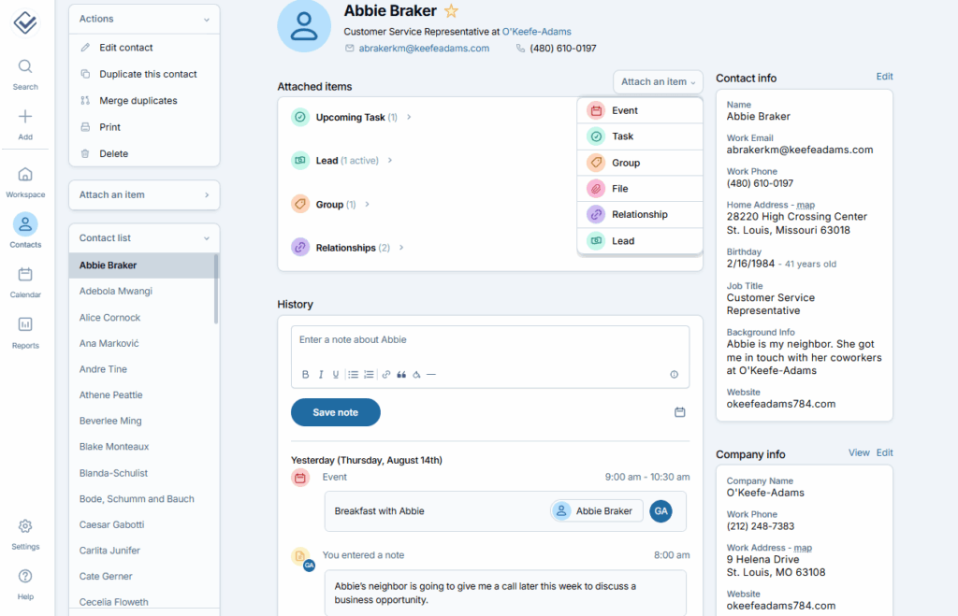The height and width of the screenshot is (616, 958).
Task: Choose Event in the attach item menu
Action: [624, 110]
